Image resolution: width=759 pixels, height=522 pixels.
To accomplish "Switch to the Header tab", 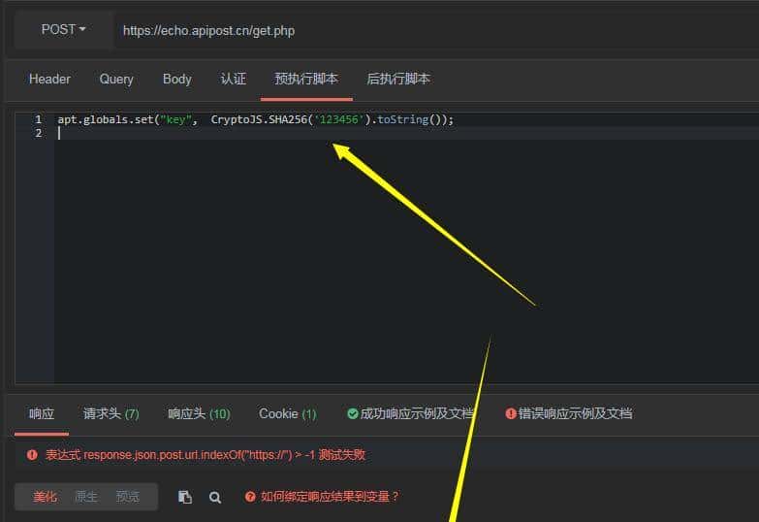I will tap(49, 79).
